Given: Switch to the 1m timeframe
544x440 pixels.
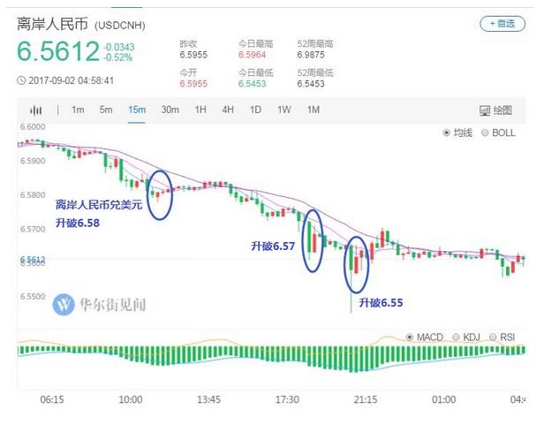Looking at the screenshot, I should pos(78,110).
